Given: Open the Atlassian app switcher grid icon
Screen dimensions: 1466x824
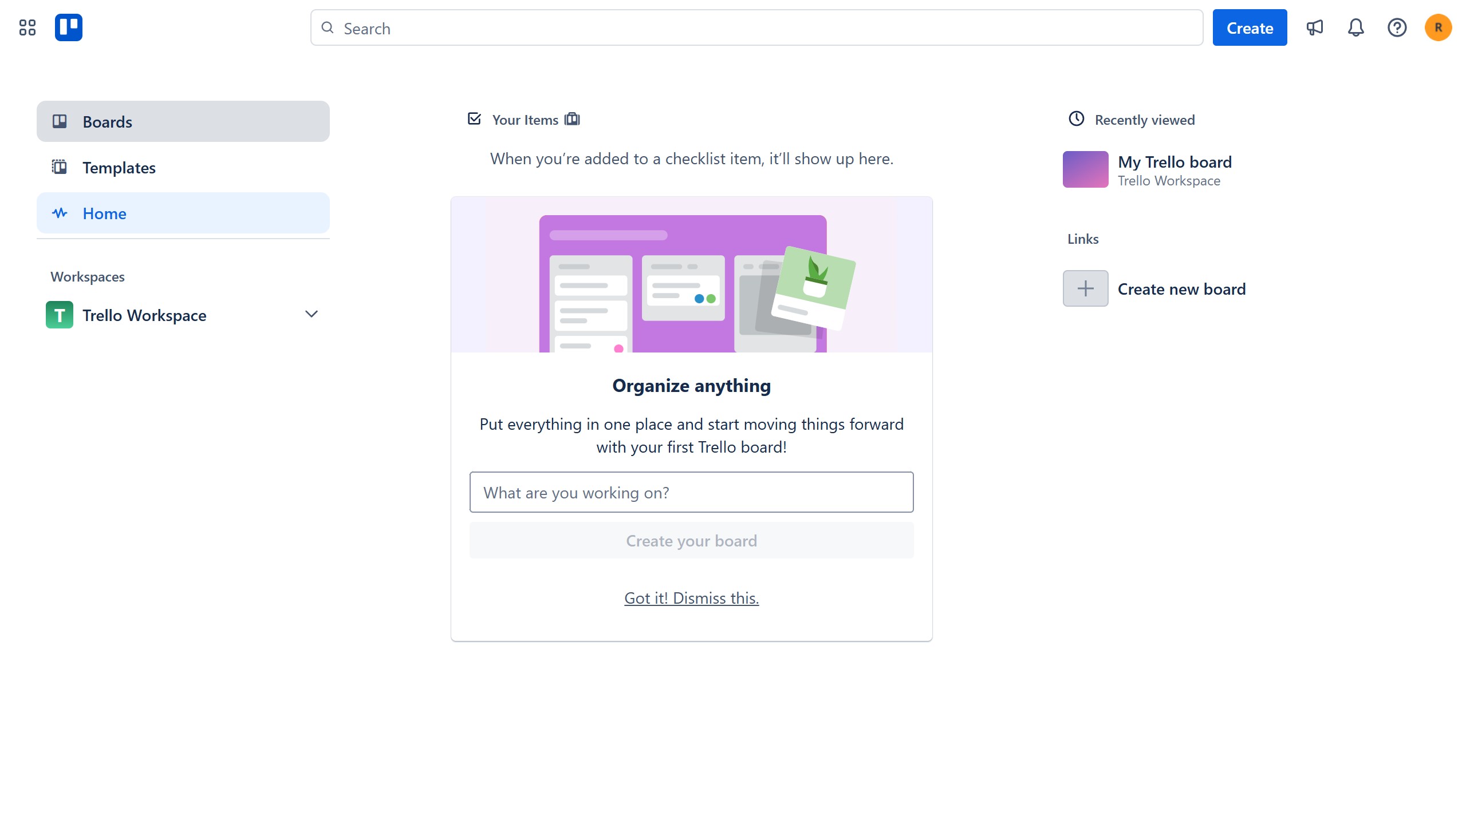Looking at the screenshot, I should [27, 27].
